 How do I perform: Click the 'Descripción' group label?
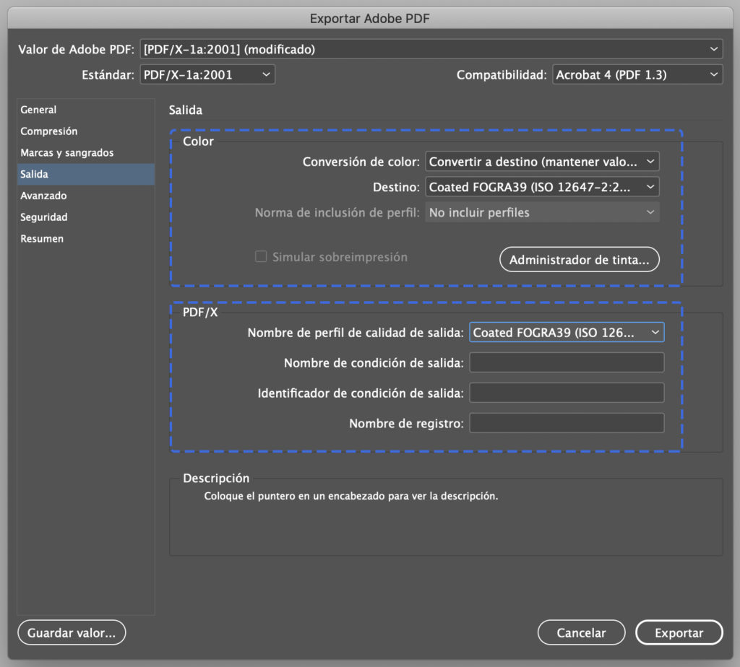[216, 478]
